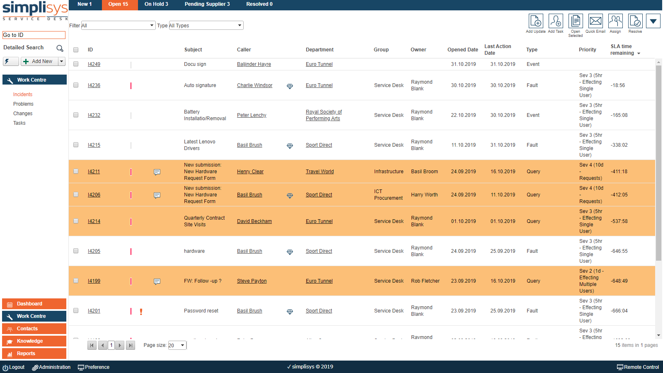Open chat bubble icon for incident I4206

tap(157, 195)
